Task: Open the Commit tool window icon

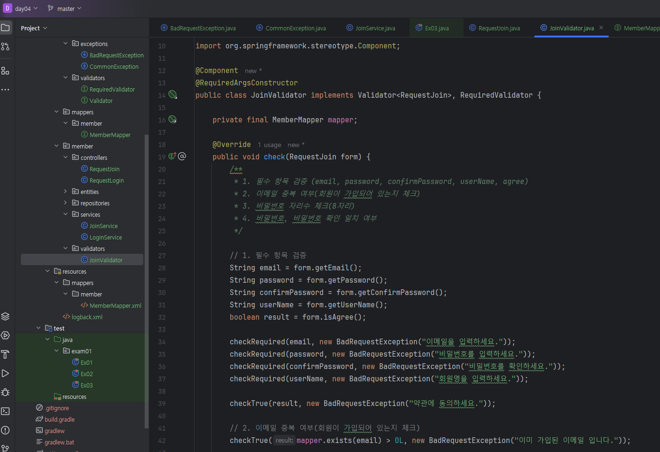Action: 5,46
